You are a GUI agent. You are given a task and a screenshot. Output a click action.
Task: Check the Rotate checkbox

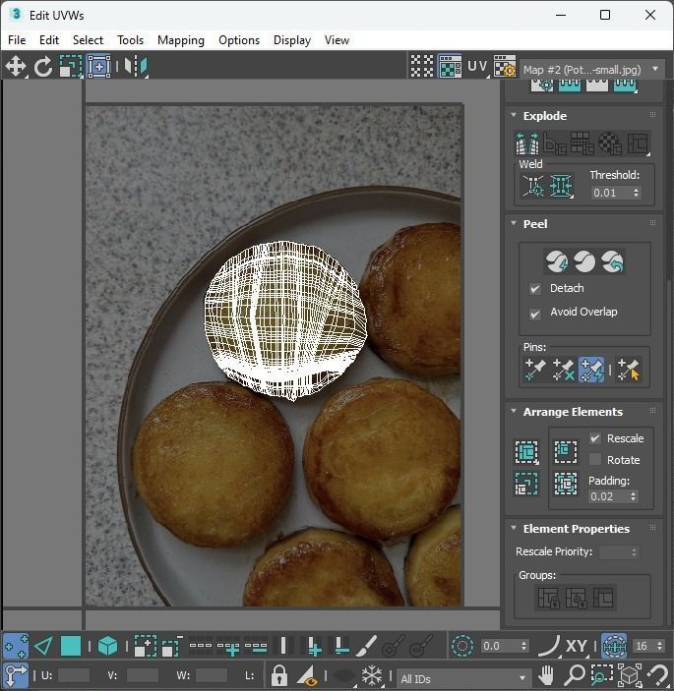click(595, 460)
